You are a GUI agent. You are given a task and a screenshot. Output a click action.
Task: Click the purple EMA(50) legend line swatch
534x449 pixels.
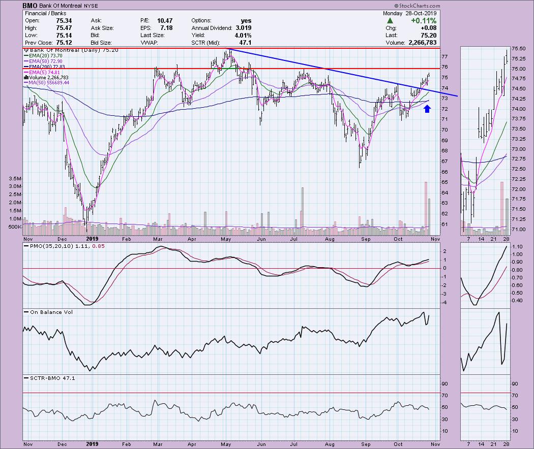pyautogui.click(x=26, y=61)
